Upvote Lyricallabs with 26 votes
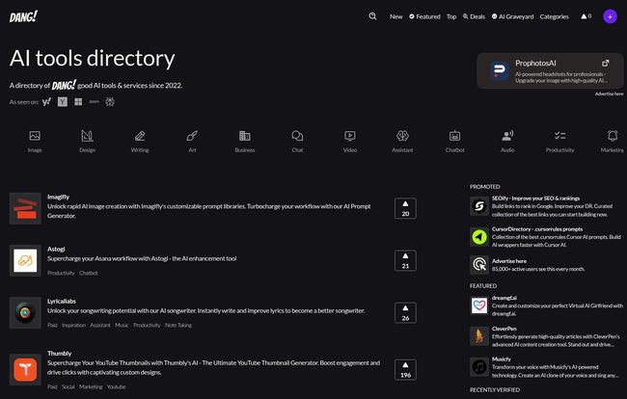 pos(405,312)
